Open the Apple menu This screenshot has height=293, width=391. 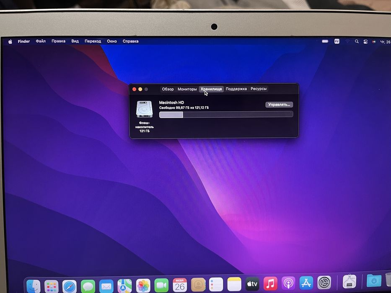[x=10, y=41]
